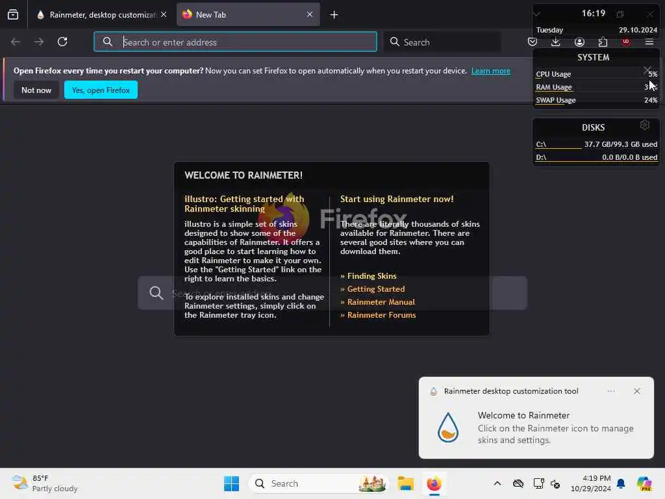
Task: Select the New Tab tab
Action: pyautogui.click(x=248, y=15)
